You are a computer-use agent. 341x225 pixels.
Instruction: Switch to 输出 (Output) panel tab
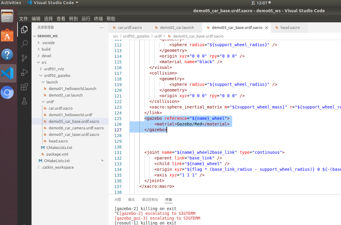click(x=131, y=199)
